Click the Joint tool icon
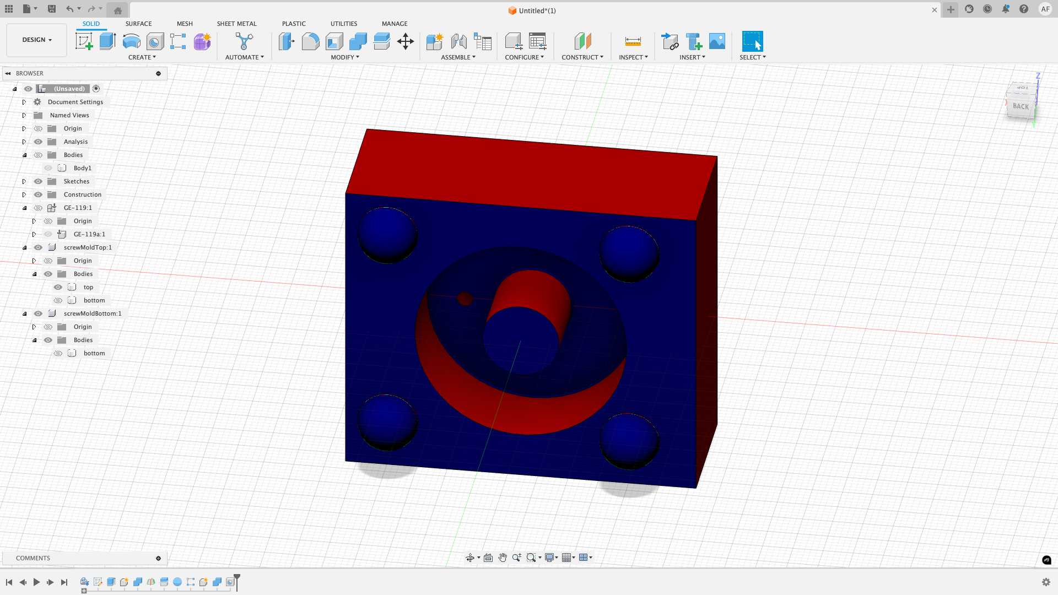Image resolution: width=1058 pixels, height=595 pixels. pyautogui.click(x=458, y=41)
